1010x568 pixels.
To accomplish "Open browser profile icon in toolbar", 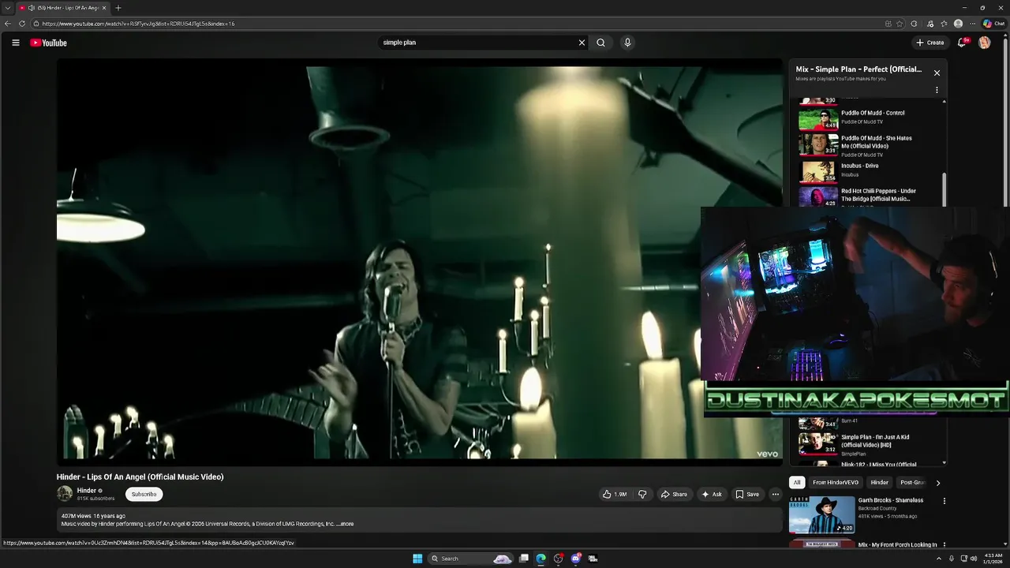I will click(958, 24).
